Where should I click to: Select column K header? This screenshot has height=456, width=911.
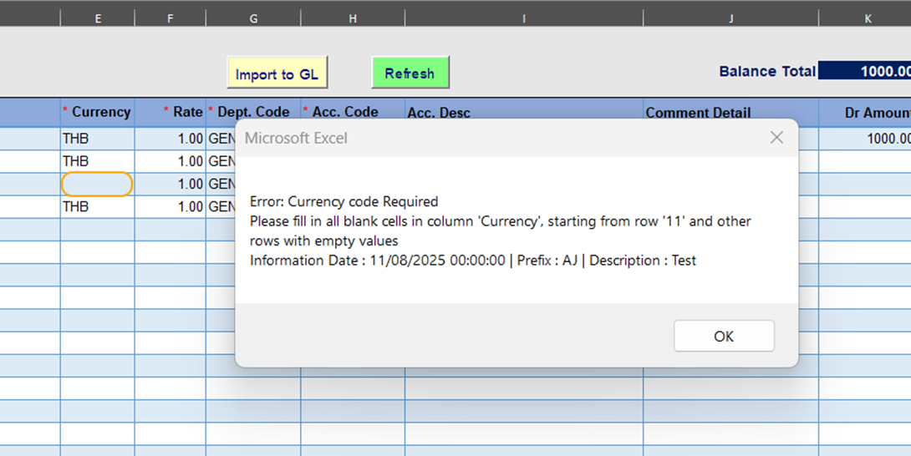click(865, 18)
